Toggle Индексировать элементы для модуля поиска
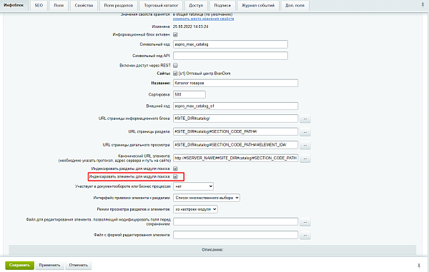This screenshot has width=429, height=272. click(175, 176)
